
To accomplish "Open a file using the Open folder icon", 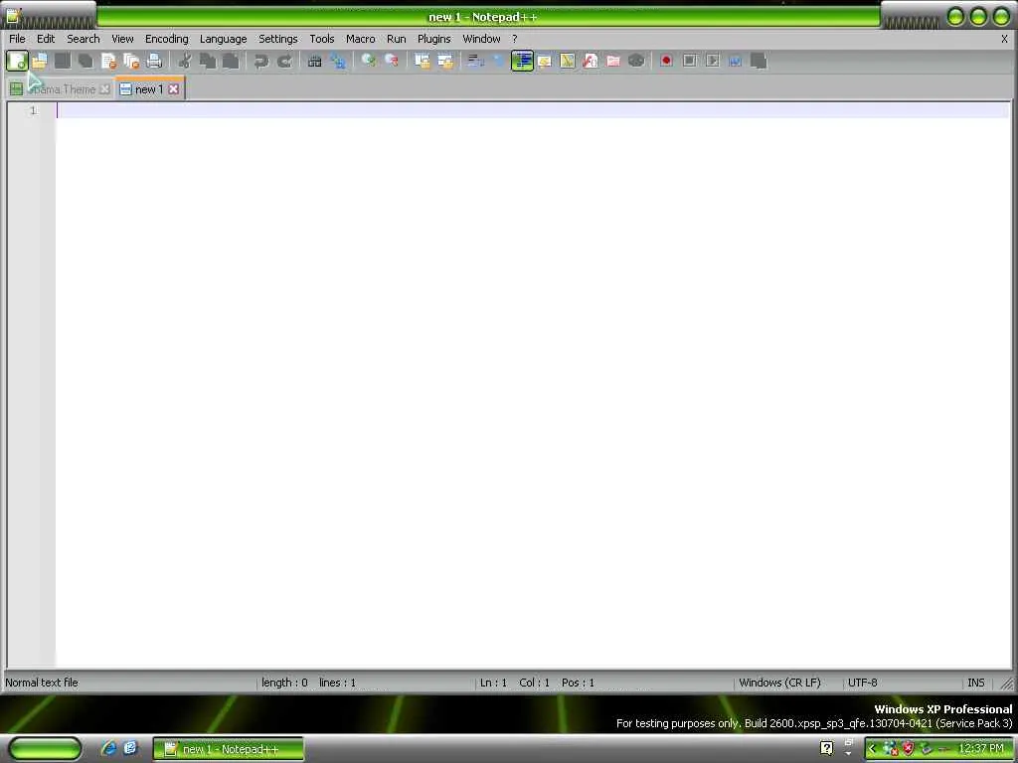I will tap(40, 61).
